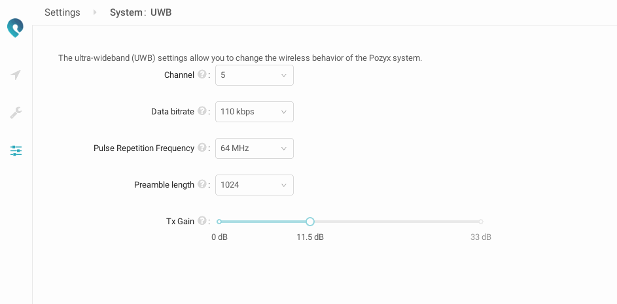
Task: Go to Settings breadcrumb
Action: pos(62,12)
